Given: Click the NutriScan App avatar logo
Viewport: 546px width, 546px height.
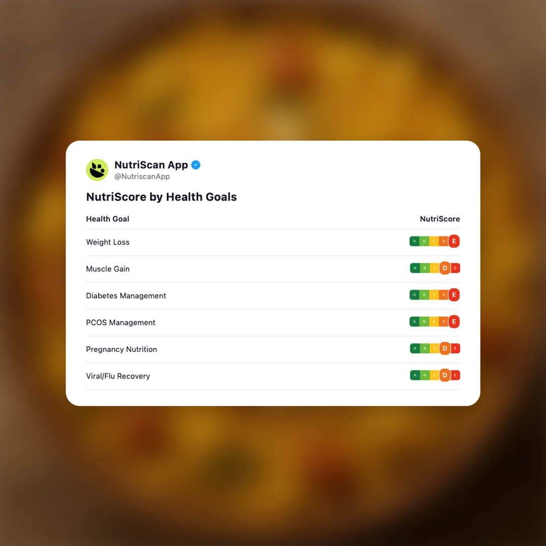Looking at the screenshot, I should 97,170.
